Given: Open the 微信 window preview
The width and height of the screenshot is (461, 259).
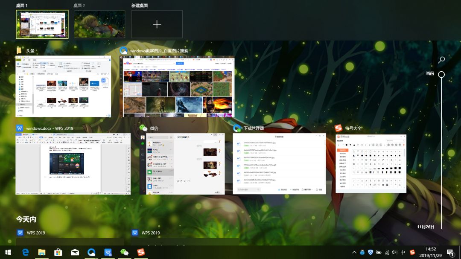Looking at the screenshot, I should [x=182, y=164].
